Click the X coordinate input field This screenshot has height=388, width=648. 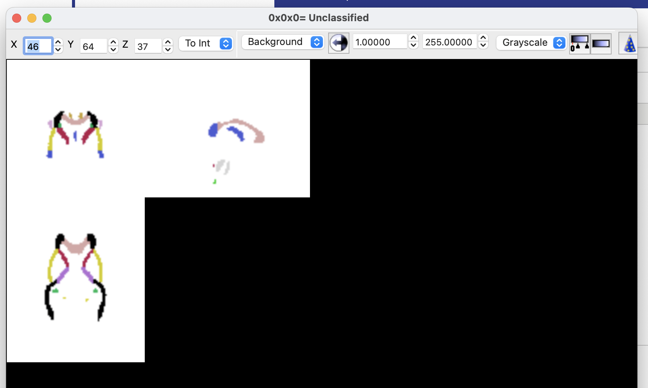click(38, 46)
